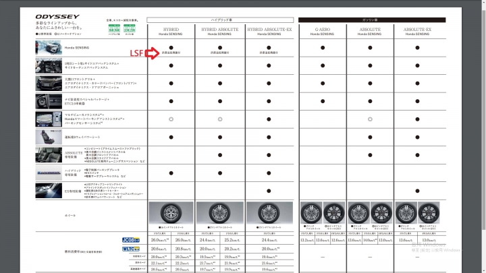
Task: Click the Honda SENSING row label
Action: [76, 48]
